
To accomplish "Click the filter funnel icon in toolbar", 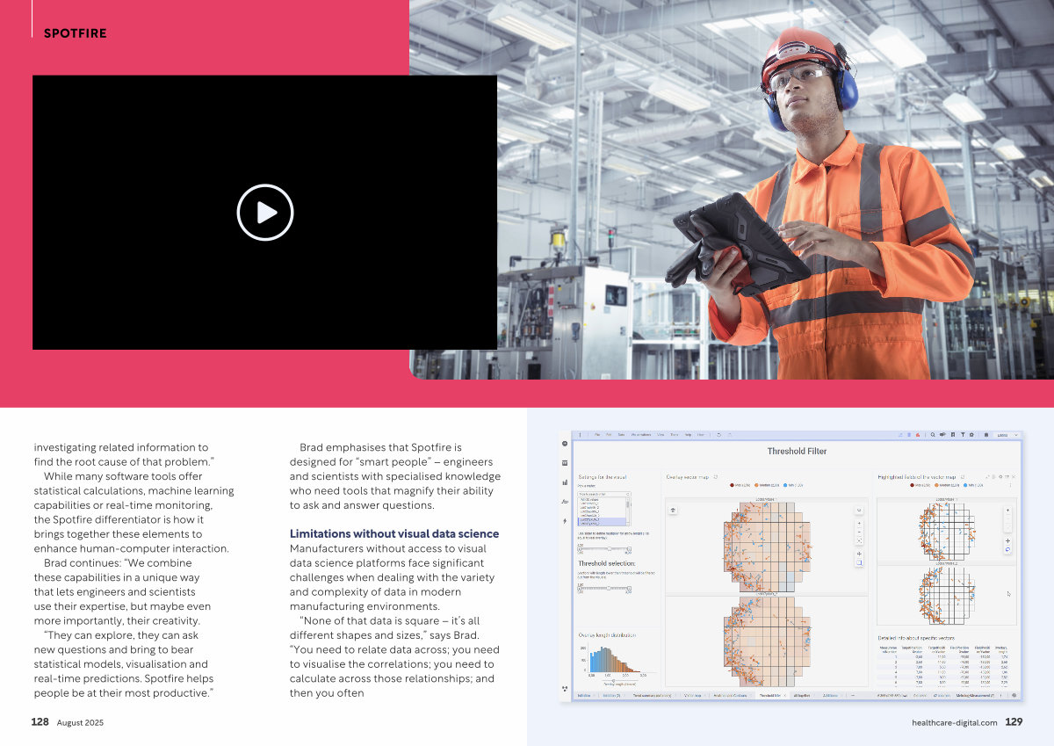I will [963, 434].
